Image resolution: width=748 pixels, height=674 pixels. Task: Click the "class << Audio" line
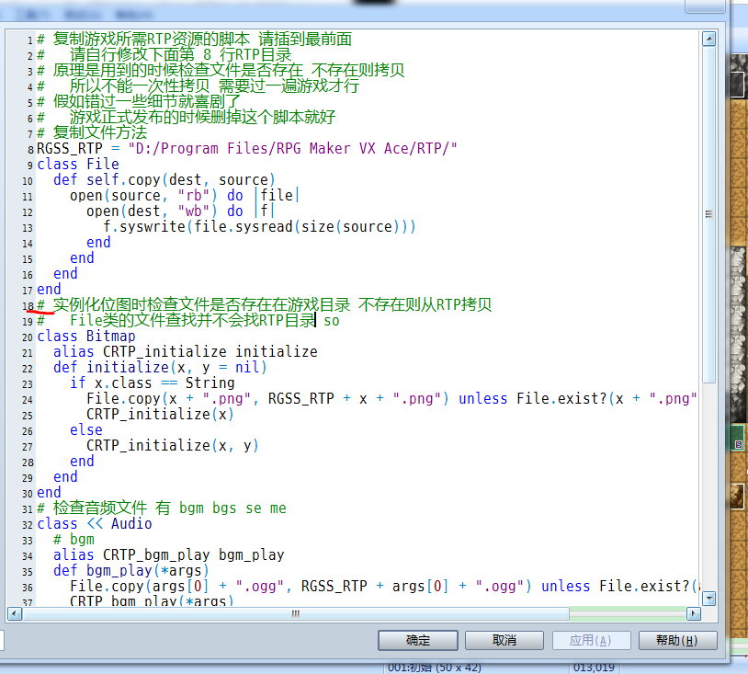[95, 523]
